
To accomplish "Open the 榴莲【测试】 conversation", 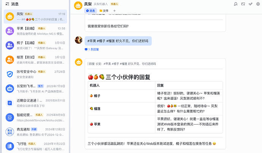I will [35, 60].
